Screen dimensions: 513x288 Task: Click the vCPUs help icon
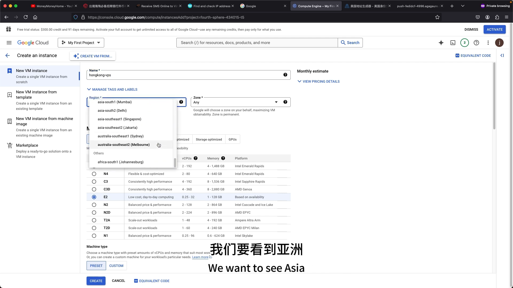click(196, 158)
